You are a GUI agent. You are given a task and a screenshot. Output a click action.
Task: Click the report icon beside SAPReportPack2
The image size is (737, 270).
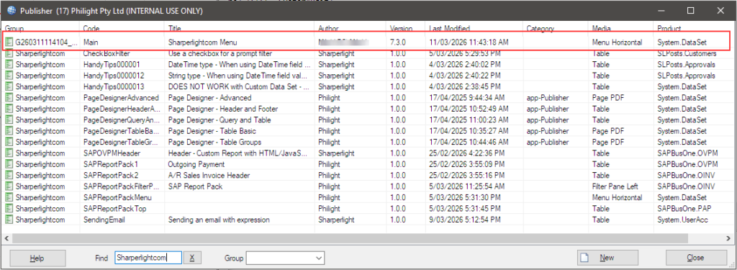[9, 175]
